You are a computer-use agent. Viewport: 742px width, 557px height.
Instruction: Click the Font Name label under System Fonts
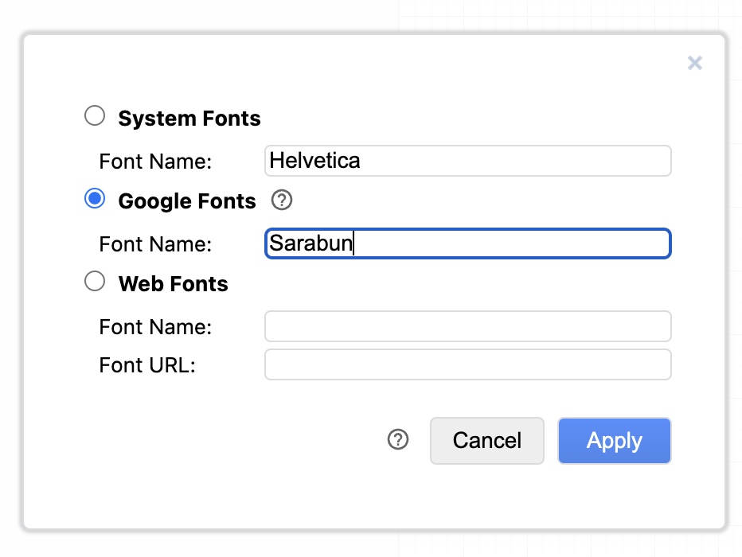[x=155, y=162]
